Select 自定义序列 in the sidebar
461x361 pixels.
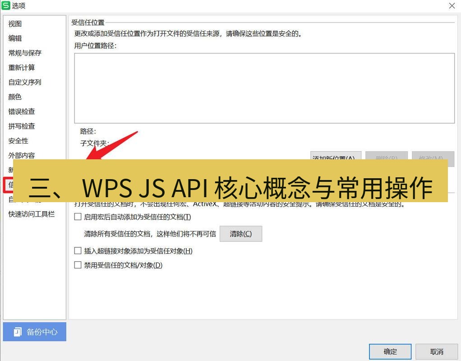point(25,82)
